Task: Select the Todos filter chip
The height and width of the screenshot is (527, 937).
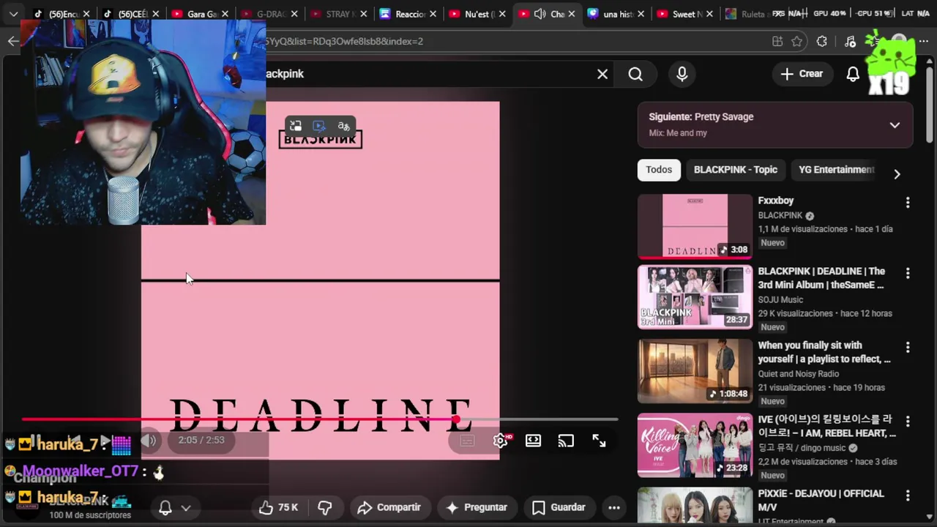Action: (x=659, y=170)
